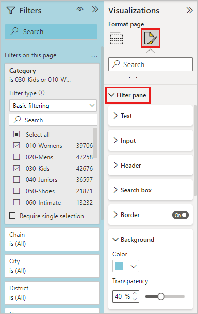Image resolution: width=198 pixels, height=314 pixels.
Task: Toggle the Select all checkbox
Action: pos(16,134)
